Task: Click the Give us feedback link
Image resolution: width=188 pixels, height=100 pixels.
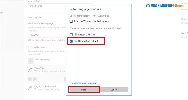Action: [x=184, y=37]
